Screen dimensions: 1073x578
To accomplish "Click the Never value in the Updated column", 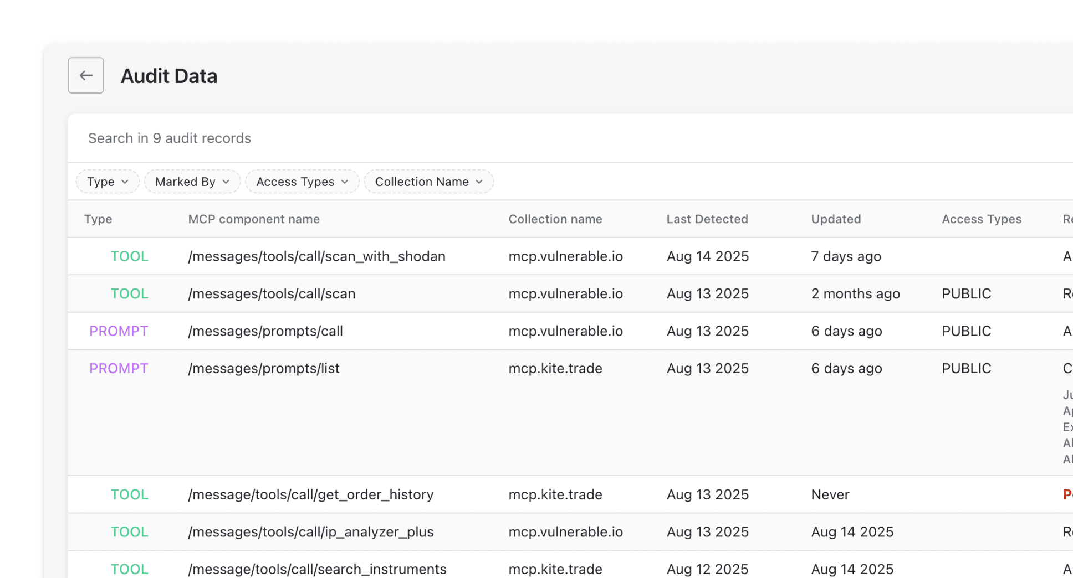I will coord(830,494).
